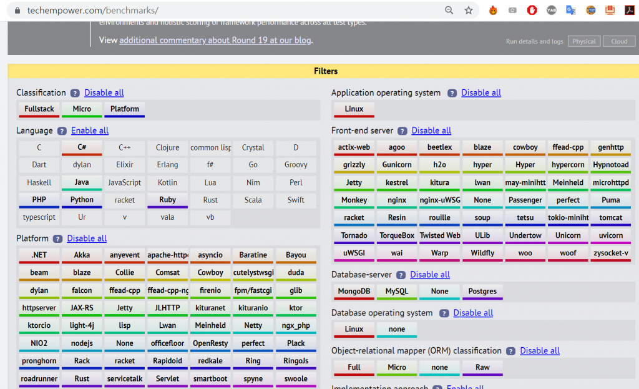Screen dimensions: 639x389
Task: Open the Round 19 blog commentary link
Action: coord(215,40)
